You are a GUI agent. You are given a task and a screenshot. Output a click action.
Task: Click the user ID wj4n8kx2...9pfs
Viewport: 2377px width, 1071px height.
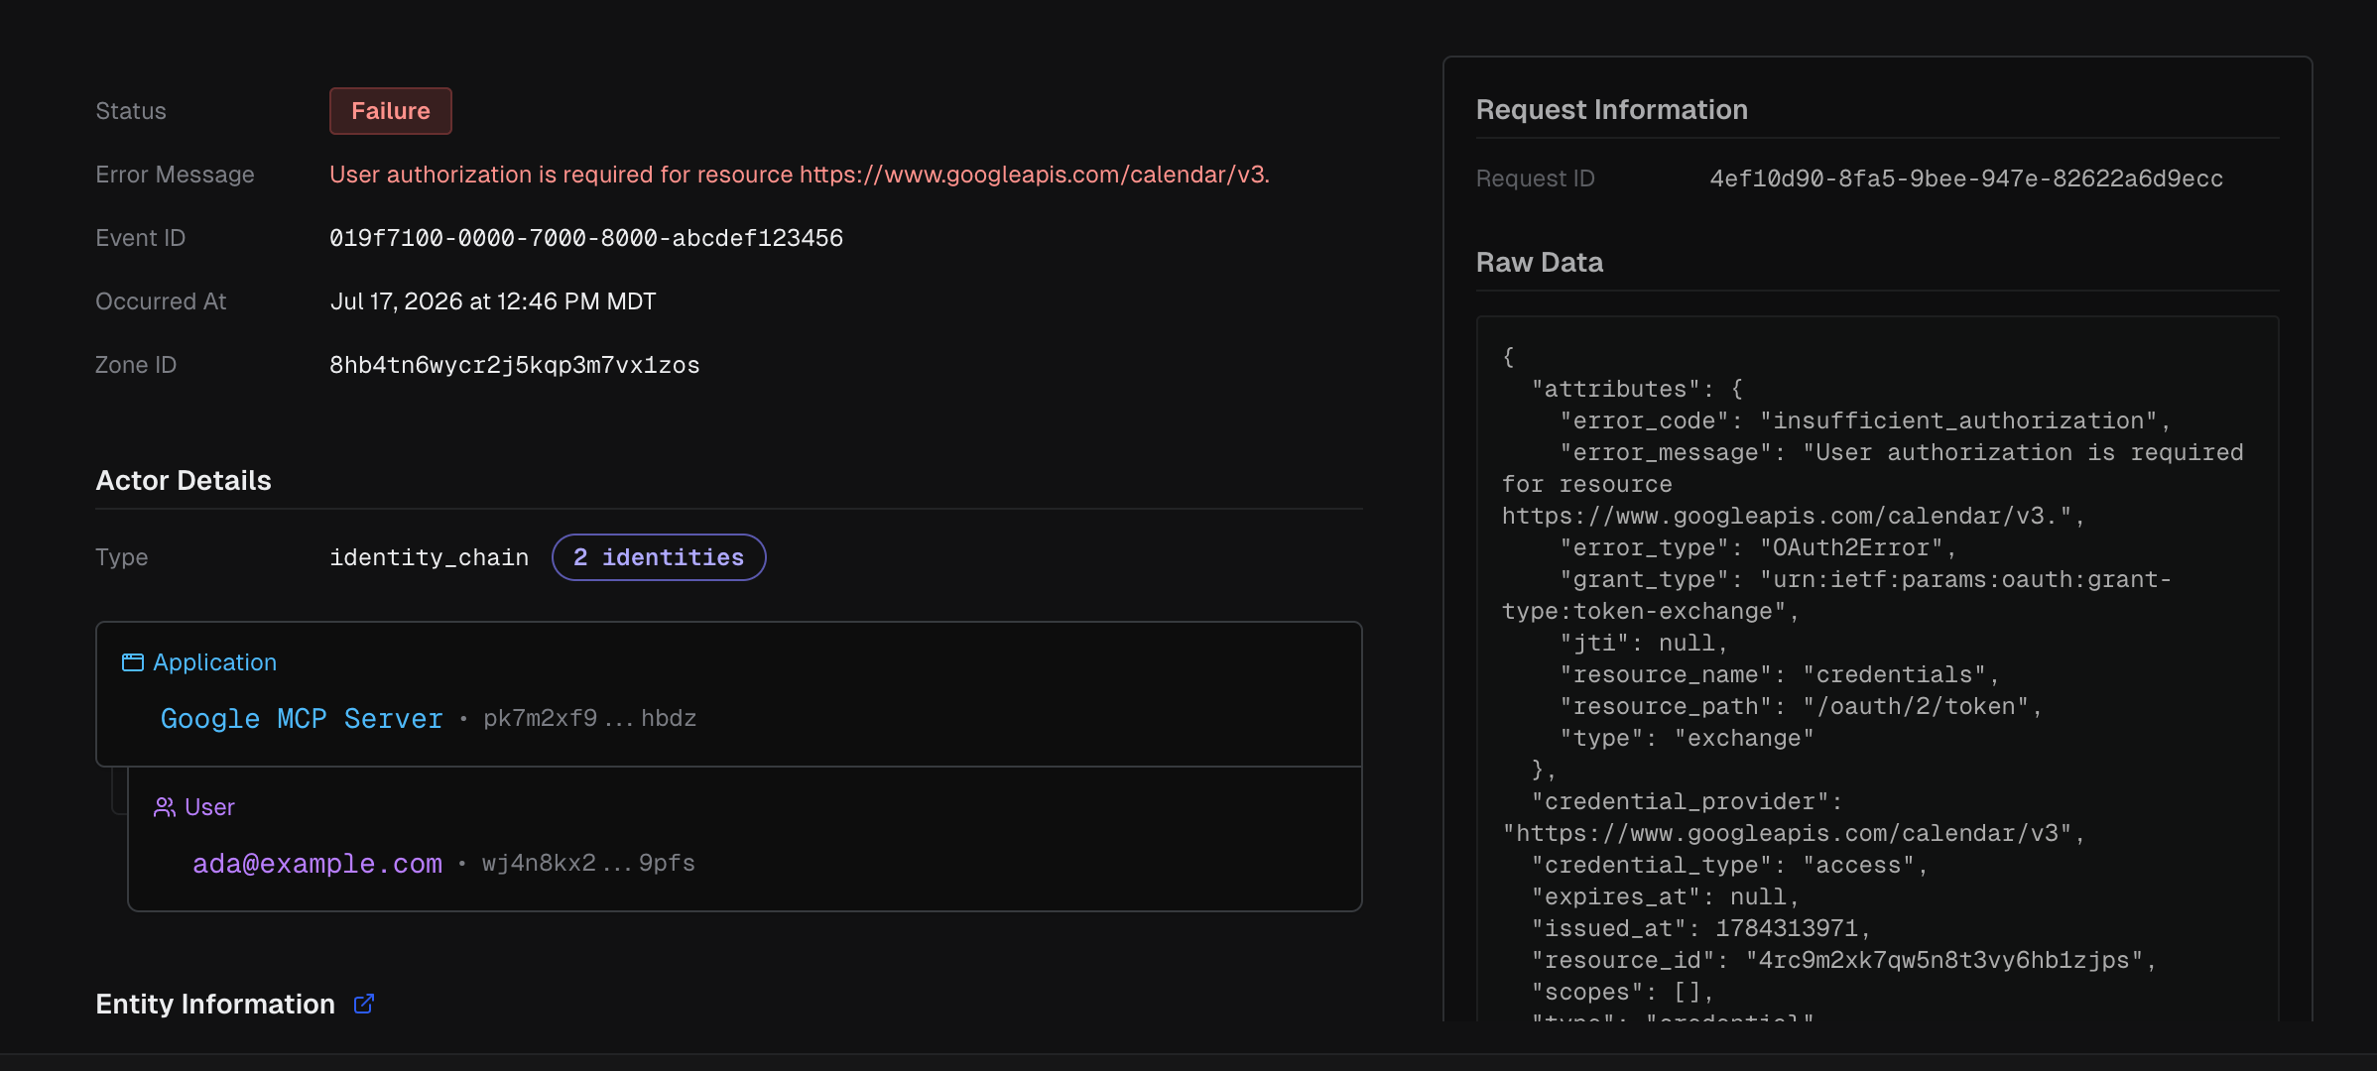589,863
